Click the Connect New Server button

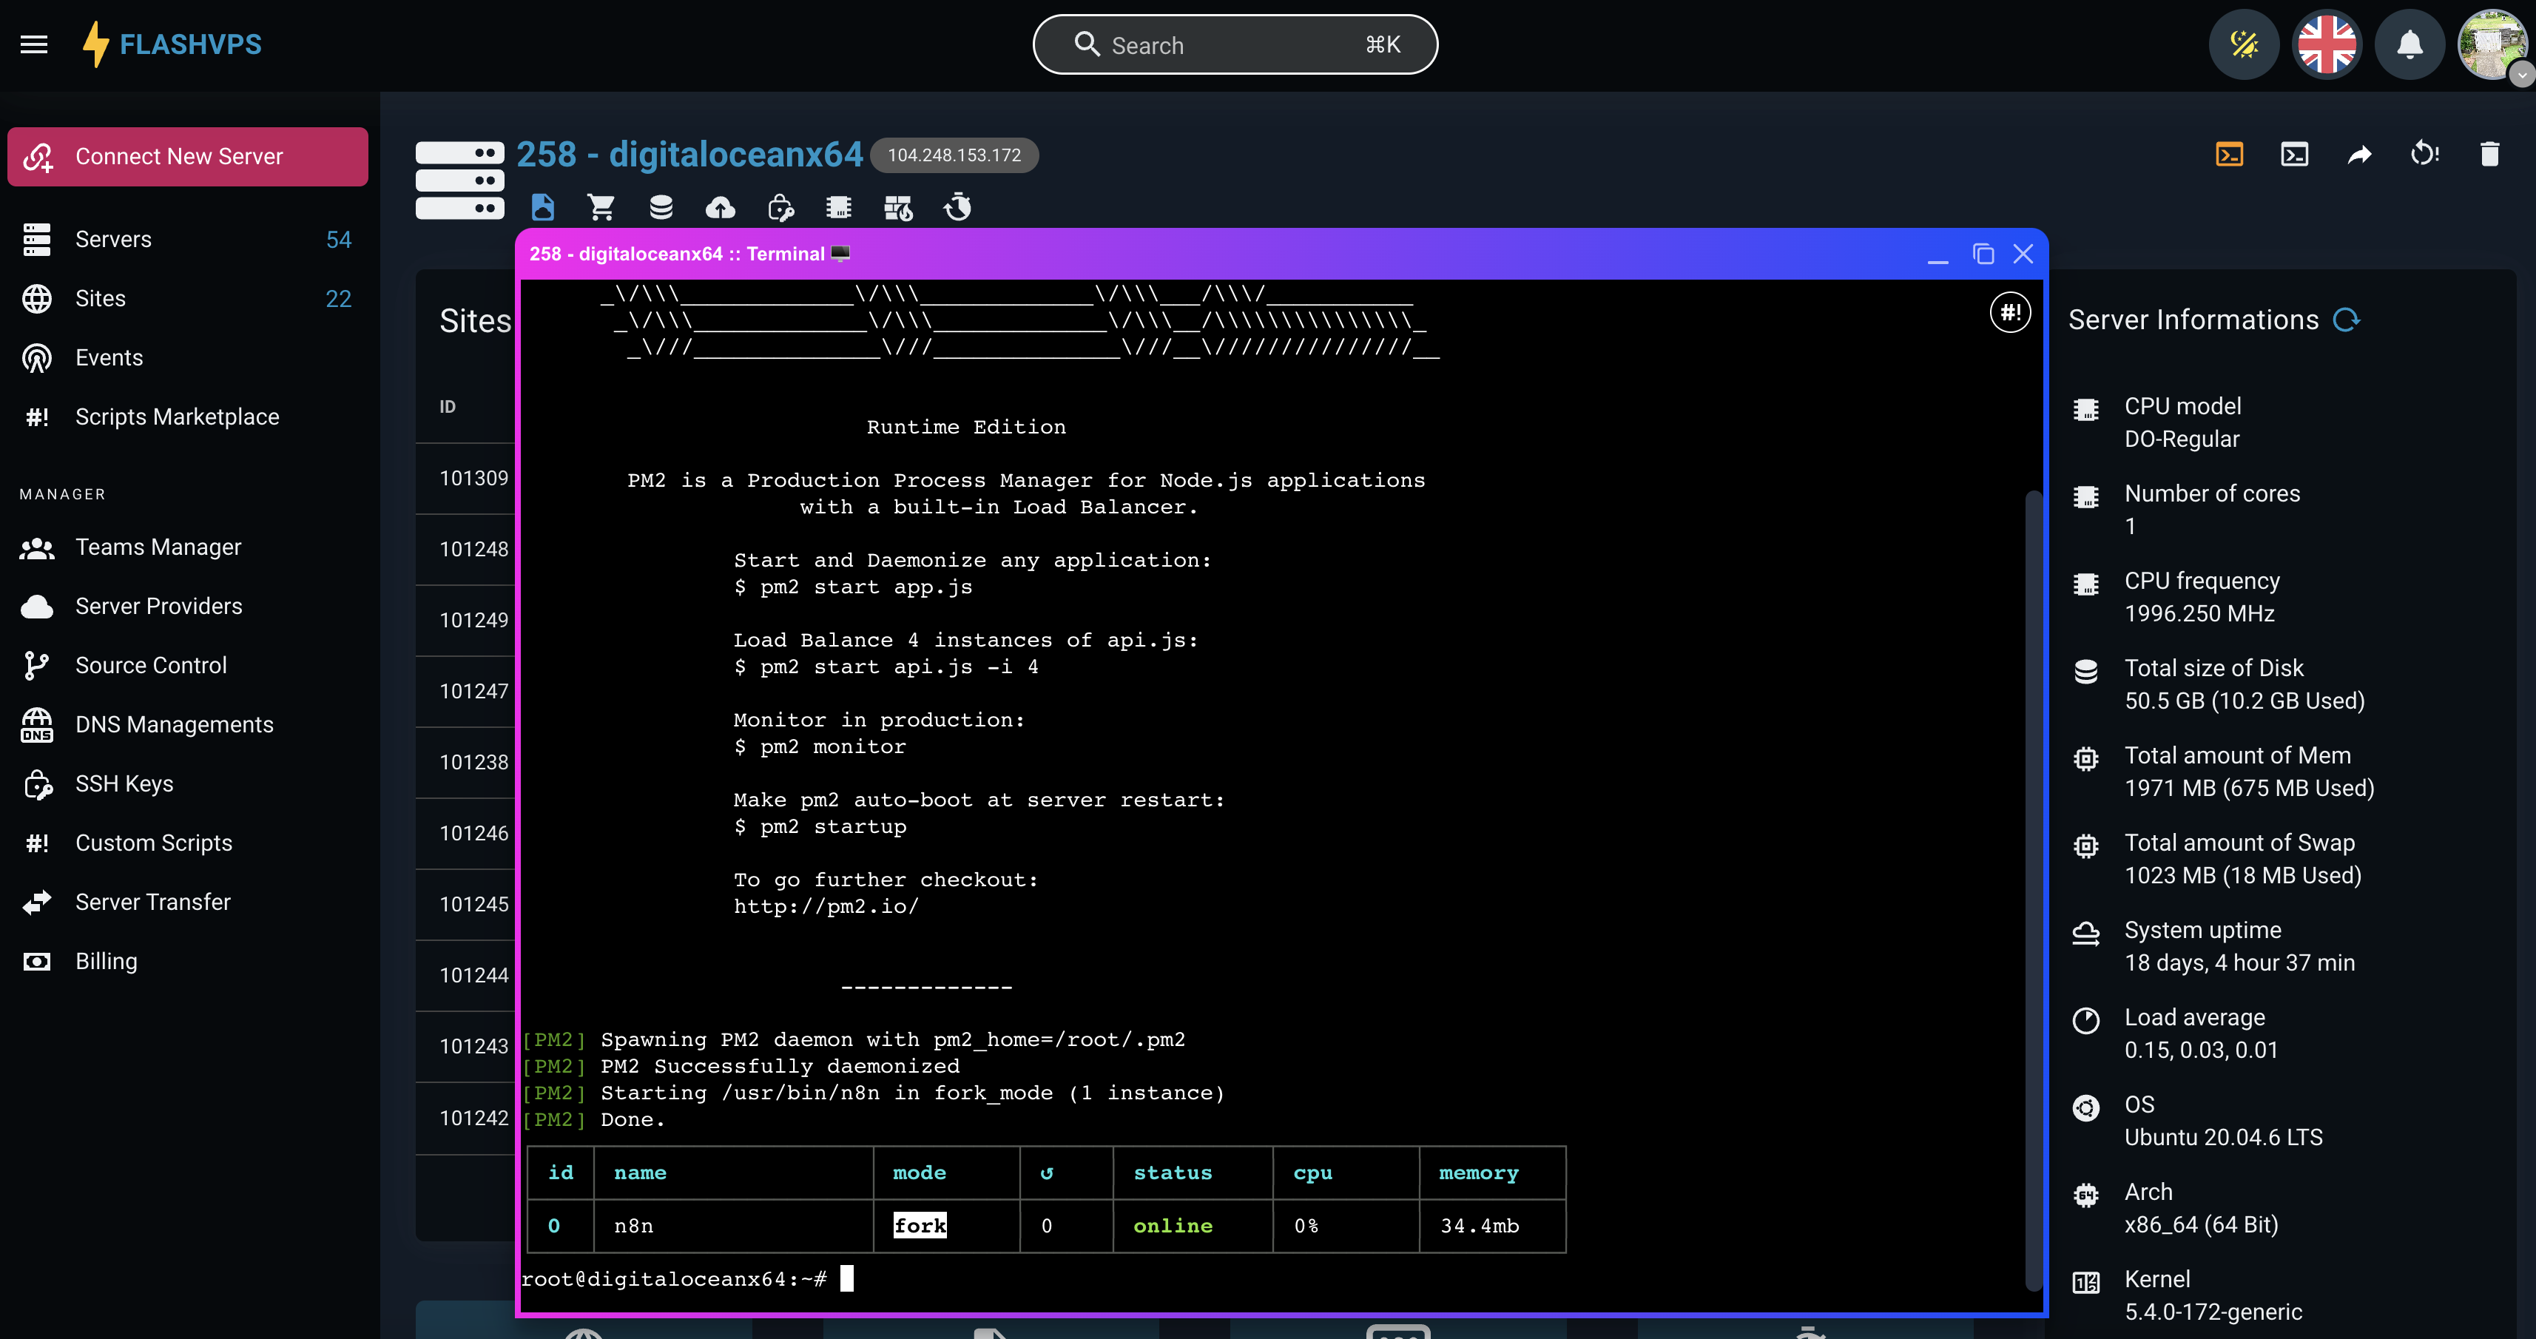(187, 157)
